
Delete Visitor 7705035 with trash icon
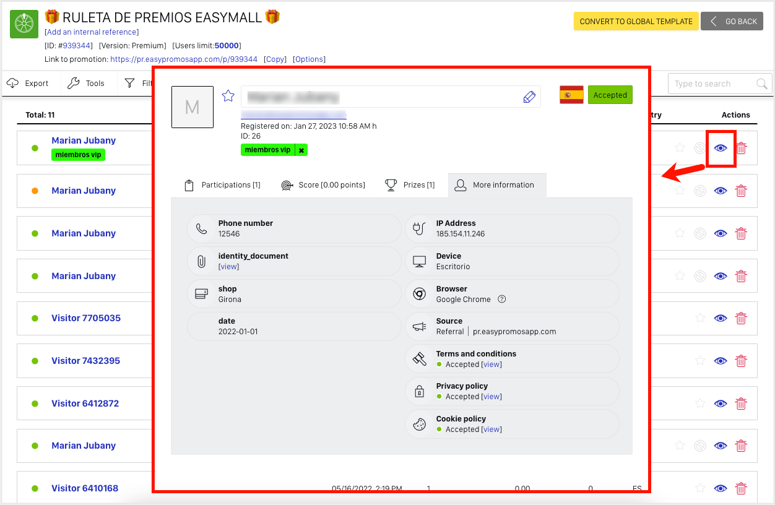click(x=741, y=318)
